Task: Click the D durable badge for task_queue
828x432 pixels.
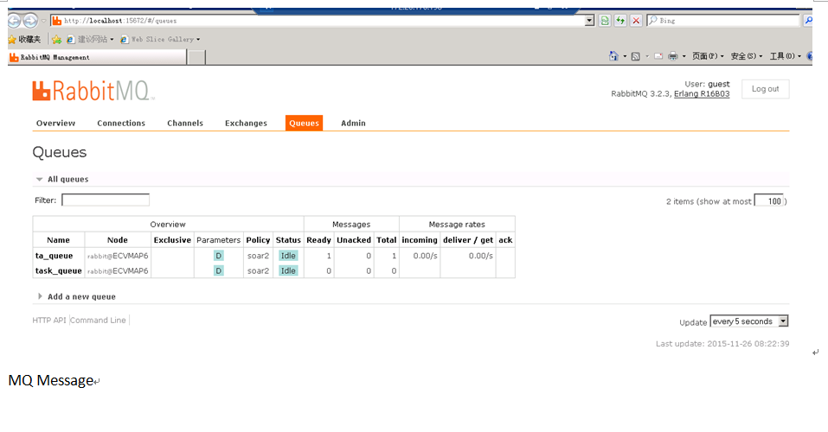Action: [219, 270]
